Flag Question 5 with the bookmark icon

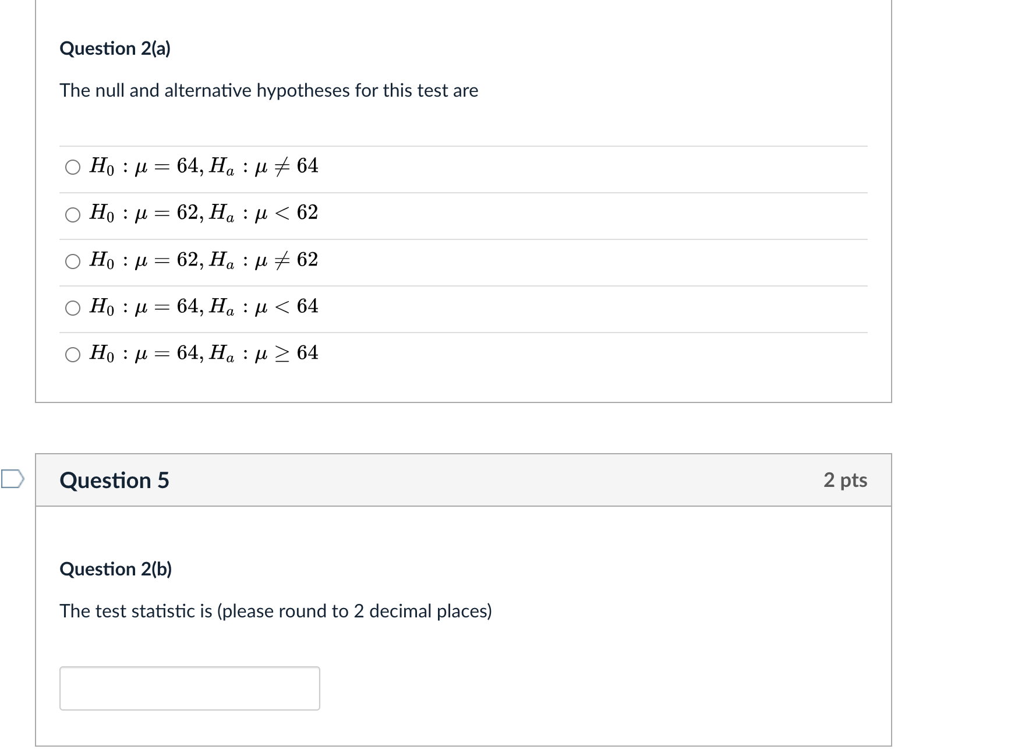pyautogui.click(x=12, y=479)
